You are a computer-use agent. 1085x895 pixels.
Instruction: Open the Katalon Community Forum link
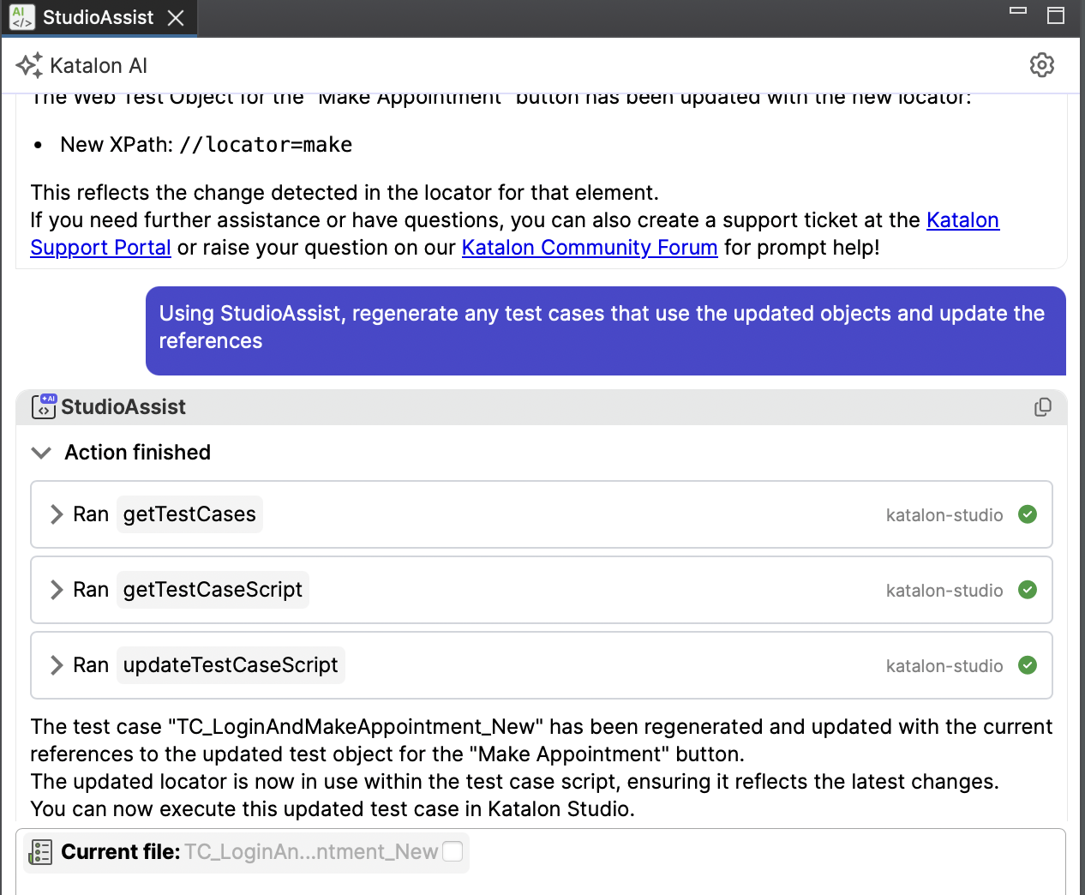[589, 247]
